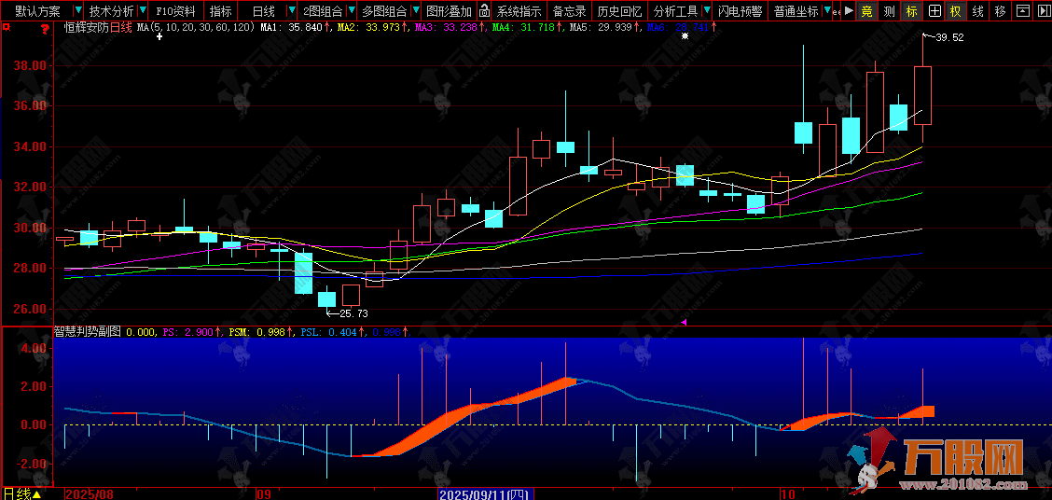Open the 普通坐标 coordinate dropdown arrow
1052x500 pixels.
point(826,11)
